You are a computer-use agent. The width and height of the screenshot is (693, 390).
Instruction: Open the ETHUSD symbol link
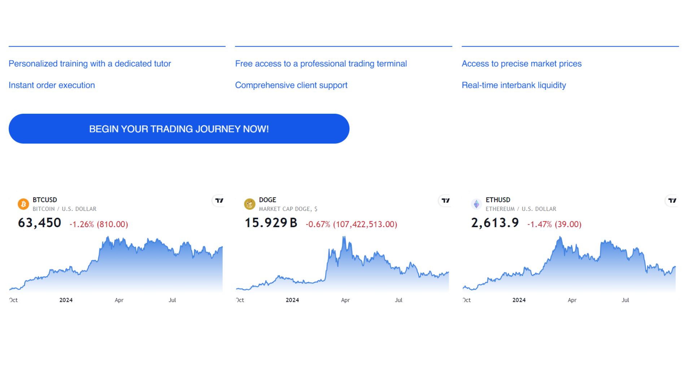(x=498, y=200)
